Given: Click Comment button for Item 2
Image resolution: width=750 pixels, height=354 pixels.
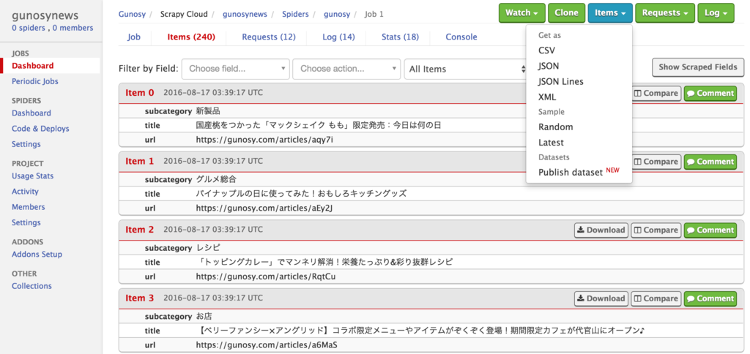Looking at the screenshot, I should point(710,230).
